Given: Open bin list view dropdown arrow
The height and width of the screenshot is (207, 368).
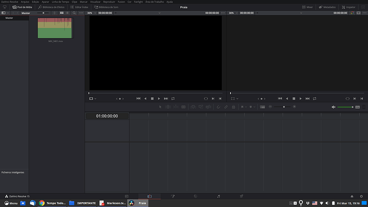Looking at the screenshot, I should [8, 13].
